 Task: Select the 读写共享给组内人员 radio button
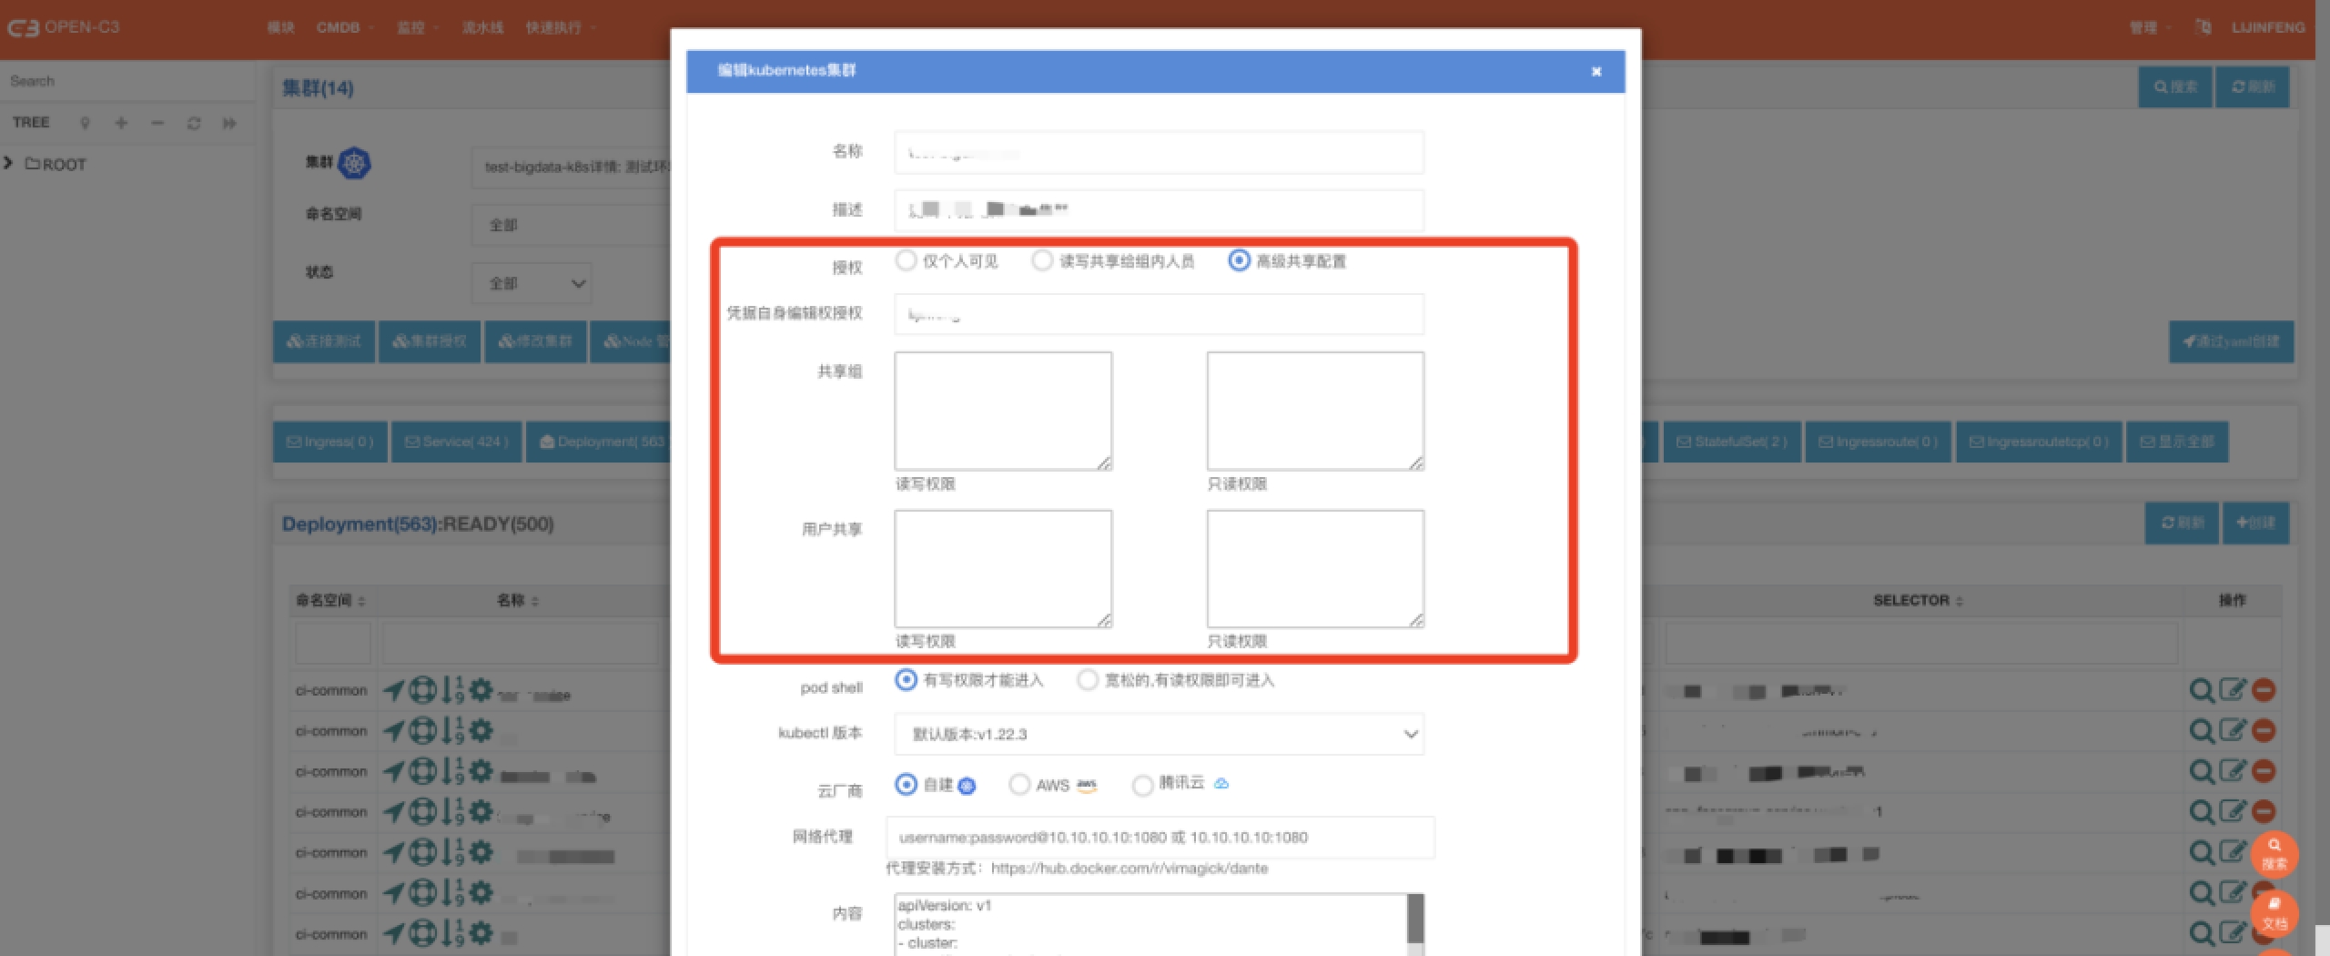1042,261
